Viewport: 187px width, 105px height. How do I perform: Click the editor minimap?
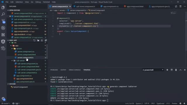[174, 13]
